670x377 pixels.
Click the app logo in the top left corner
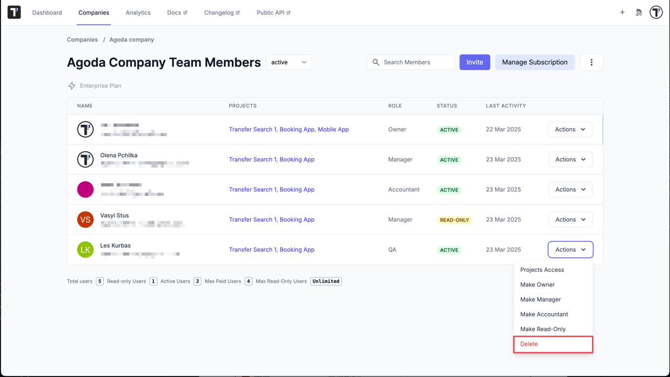coord(14,12)
